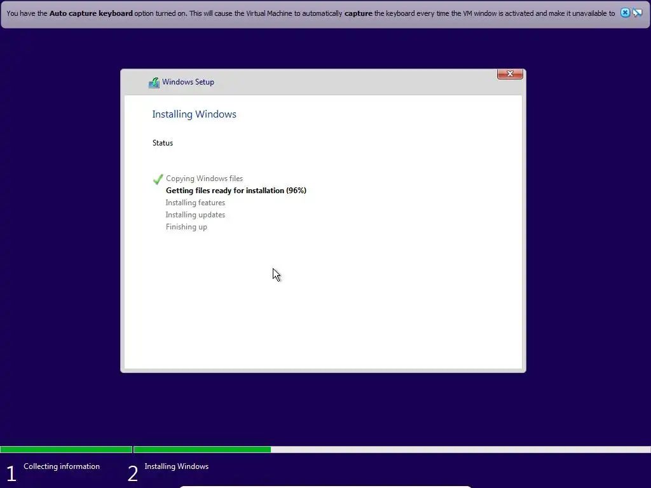Click the Finishing up step
The height and width of the screenshot is (488, 651).
pyautogui.click(x=186, y=227)
